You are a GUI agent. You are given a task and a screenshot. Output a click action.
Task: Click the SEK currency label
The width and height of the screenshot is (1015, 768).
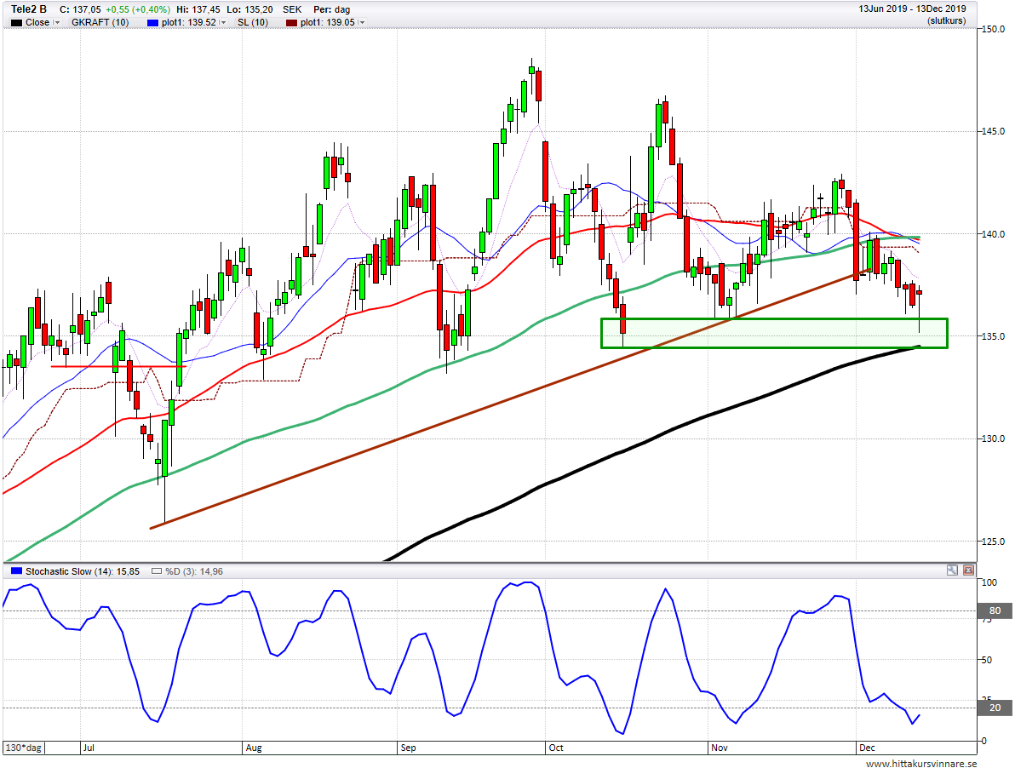292,9
